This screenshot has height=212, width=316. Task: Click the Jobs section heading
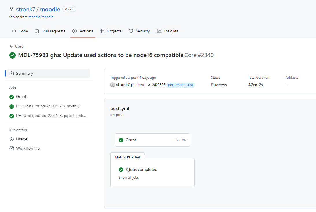(13, 87)
